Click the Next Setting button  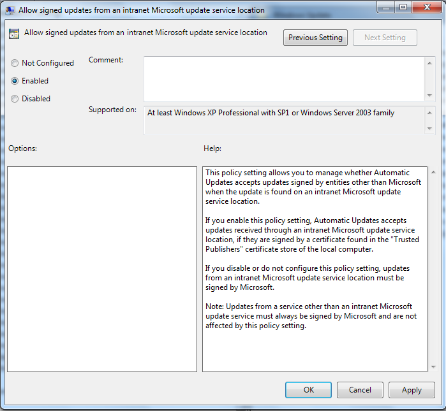click(x=385, y=38)
